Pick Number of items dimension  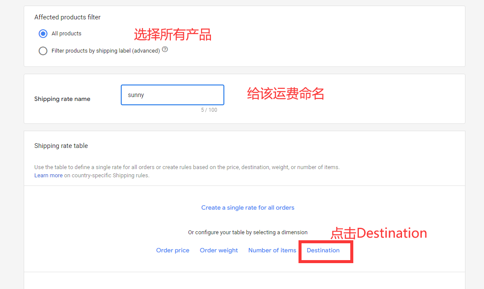272,250
